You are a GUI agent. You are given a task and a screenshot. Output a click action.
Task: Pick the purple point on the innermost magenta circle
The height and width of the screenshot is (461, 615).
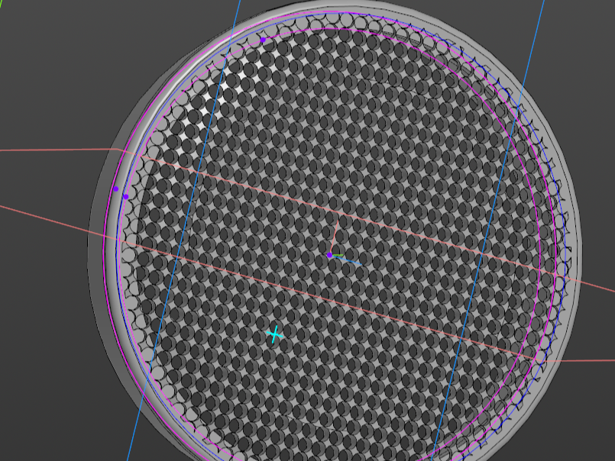pos(263,40)
